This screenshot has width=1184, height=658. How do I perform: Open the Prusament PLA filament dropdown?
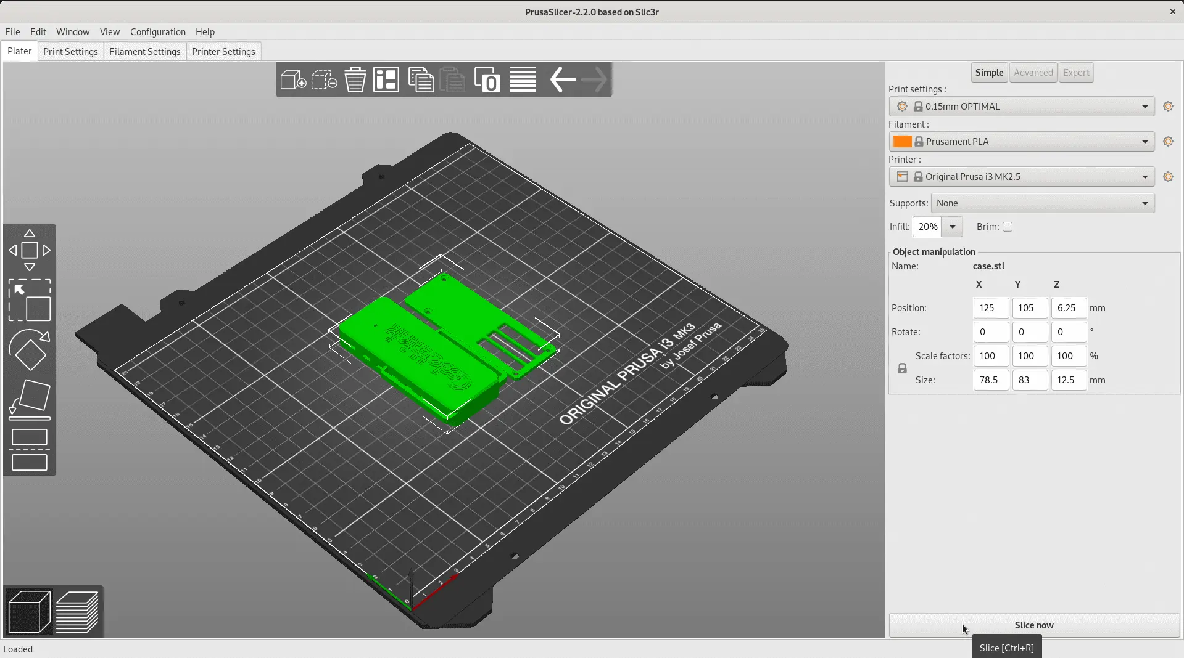coord(1021,142)
